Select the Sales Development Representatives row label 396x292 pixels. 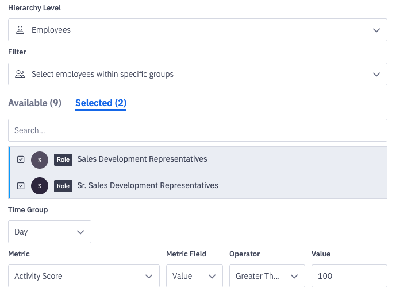142,159
